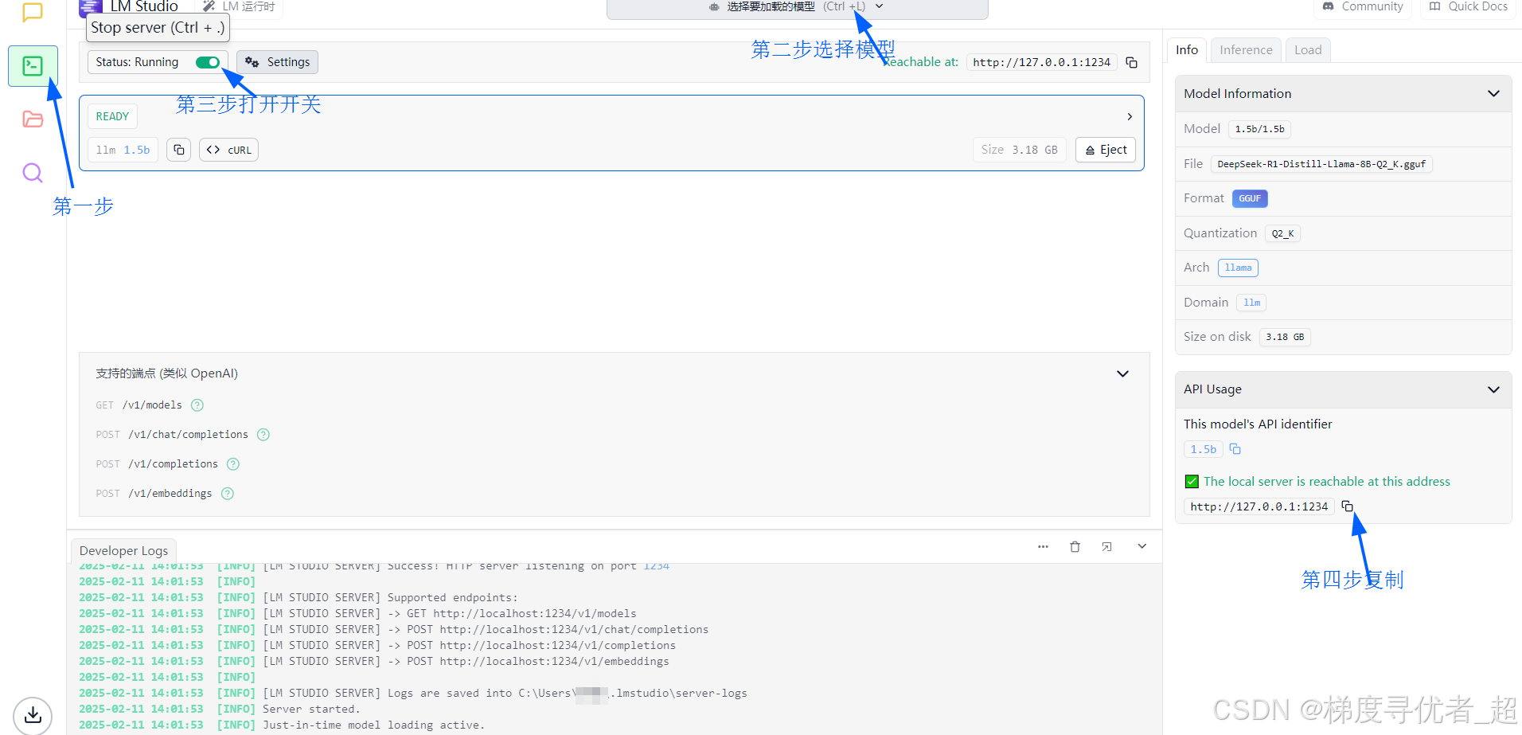The width and height of the screenshot is (1522, 735).
Task: Show help for POST /v1/chat/completions
Action: 263,435
